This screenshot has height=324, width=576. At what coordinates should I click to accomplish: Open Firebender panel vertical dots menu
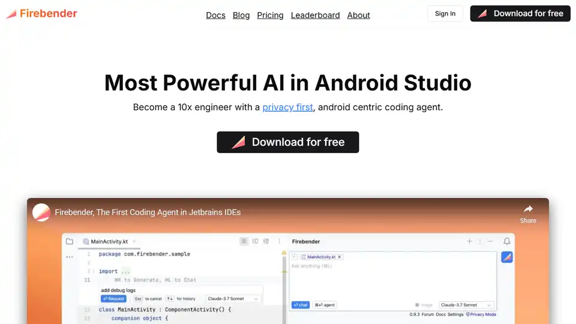click(x=480, y=241)
